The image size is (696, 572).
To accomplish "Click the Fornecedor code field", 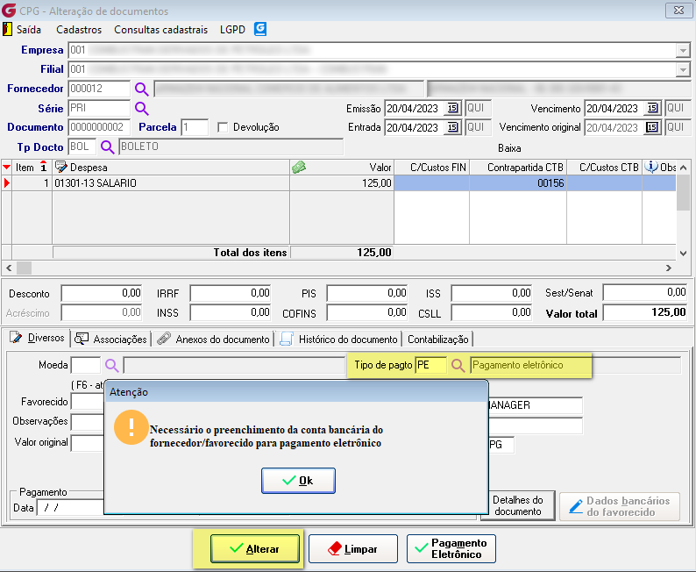I will click(99, 89).
